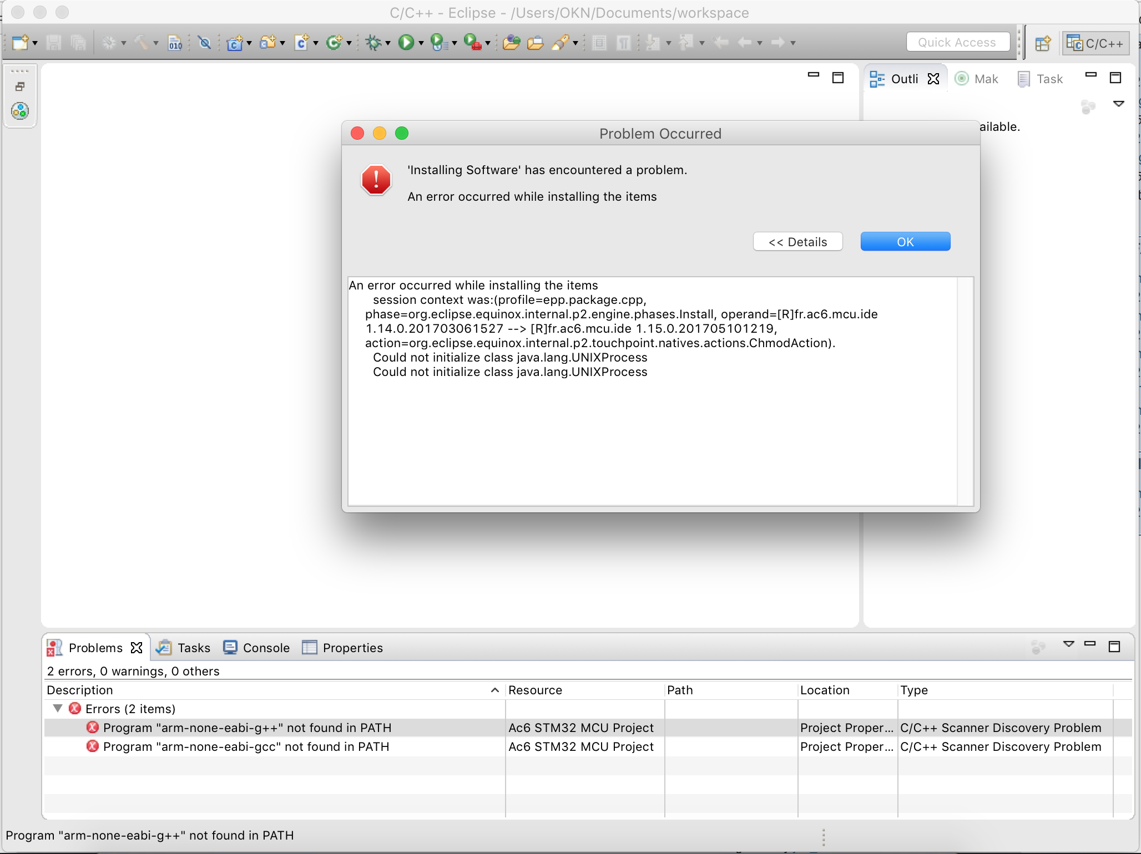Open the New wizard dropdown arrow

pyautogui.click(x=35, y=43)
